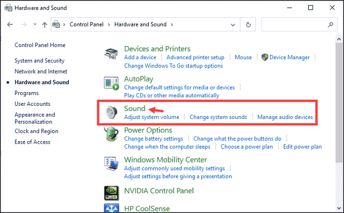The image size is (344, 213).
Task: Click Change what the power buttons do
Action: [237, 139]
